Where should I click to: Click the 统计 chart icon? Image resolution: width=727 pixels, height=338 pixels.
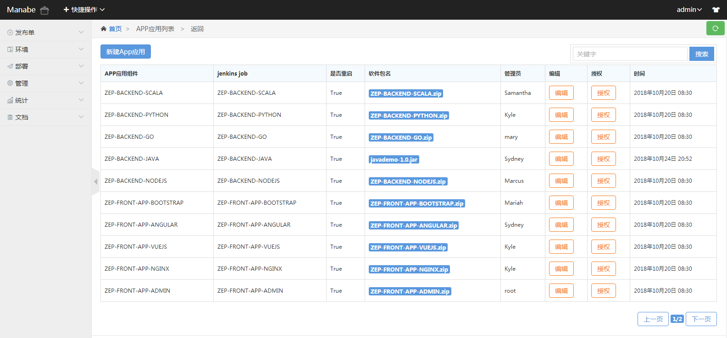click(10, 100)
